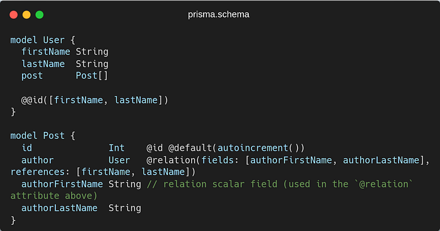
Task: Click the @@id composite key attribute
Action: (x=94, y=100)
